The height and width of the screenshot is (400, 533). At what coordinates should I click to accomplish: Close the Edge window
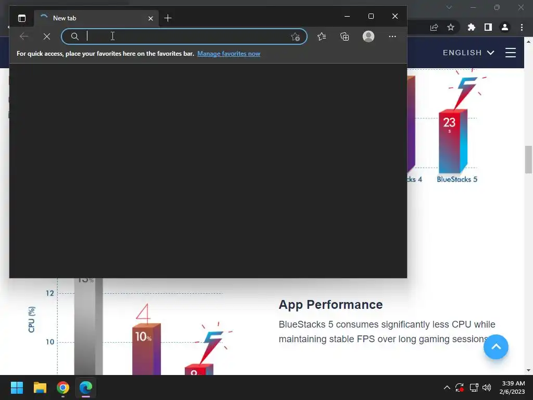coord(395,16)
